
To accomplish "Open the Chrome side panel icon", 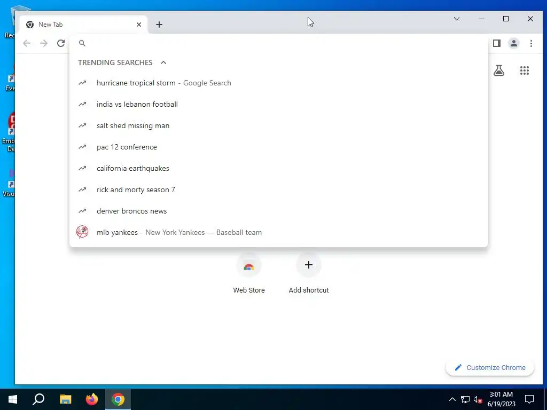I will coord(497,43).
